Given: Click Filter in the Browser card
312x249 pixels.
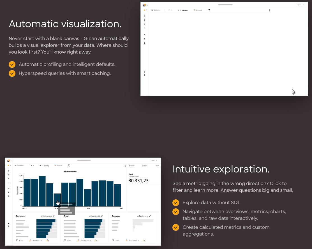Looking at the screenshot, I should coord(116,240).
